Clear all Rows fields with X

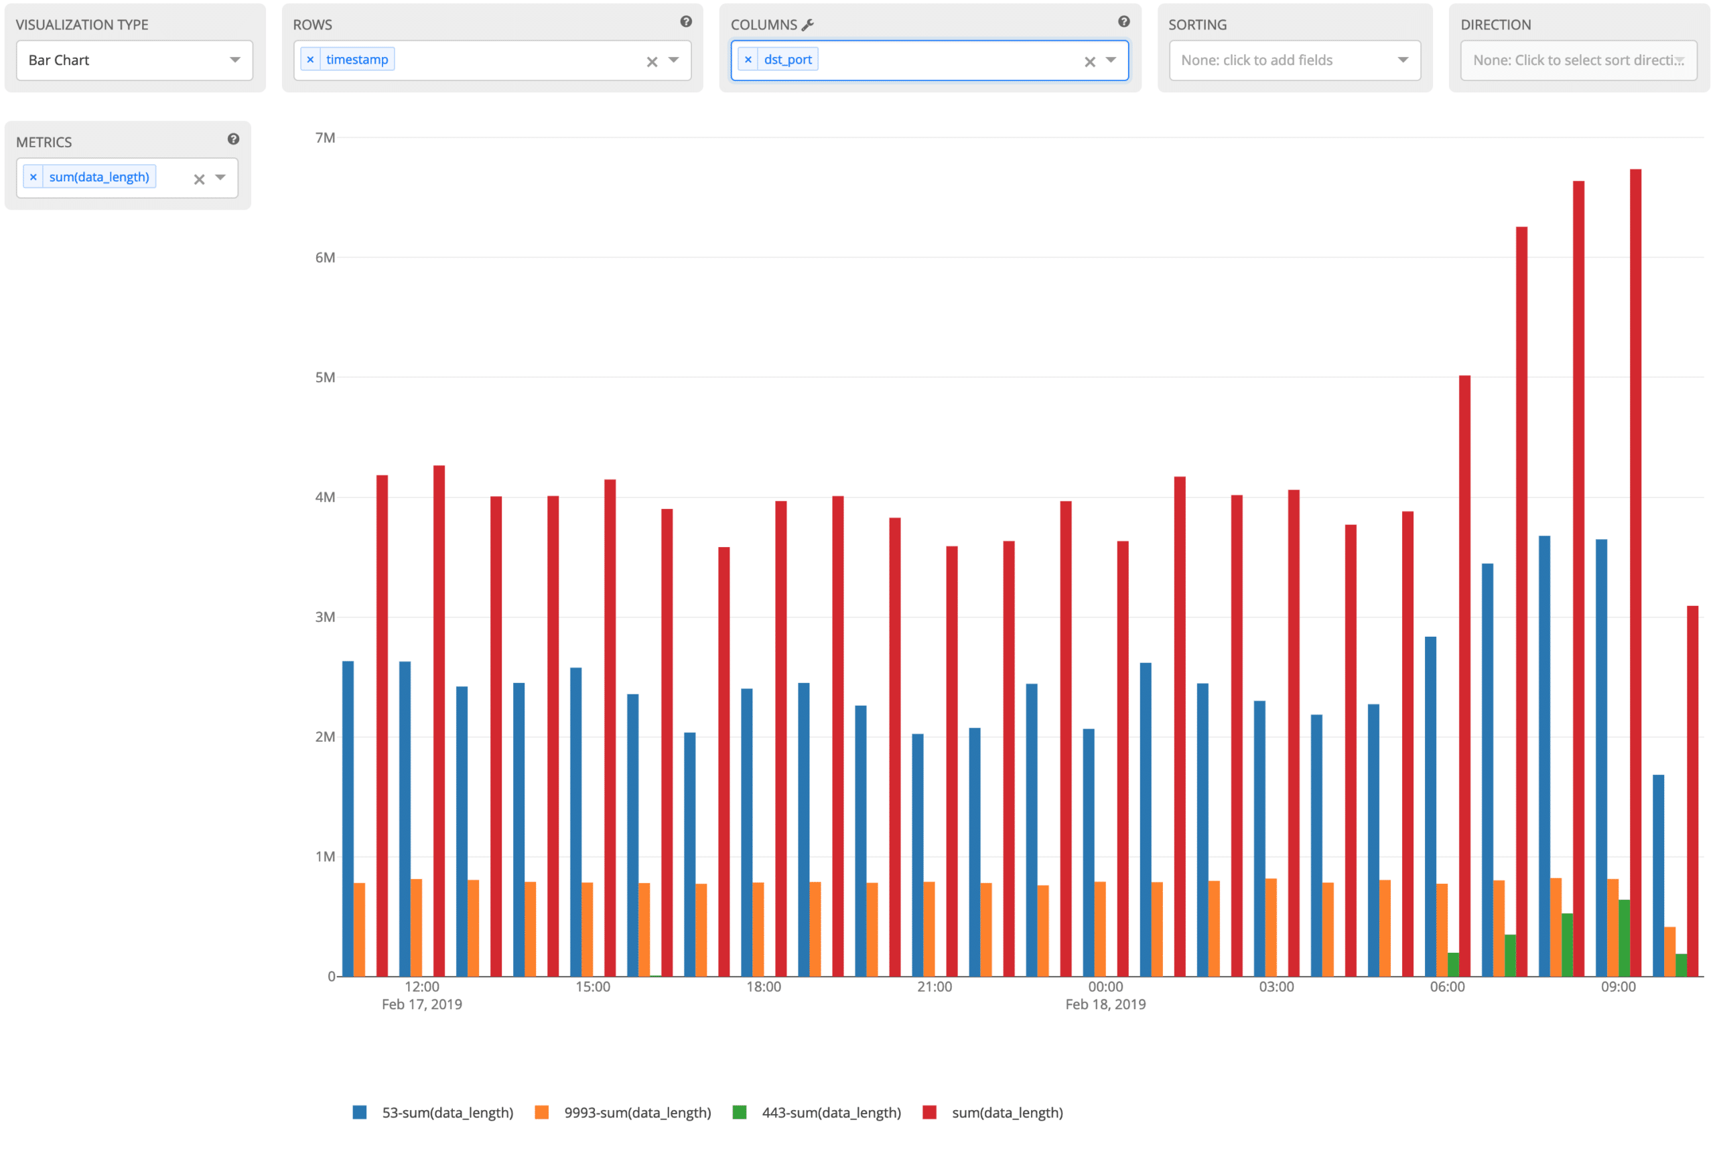652,62
